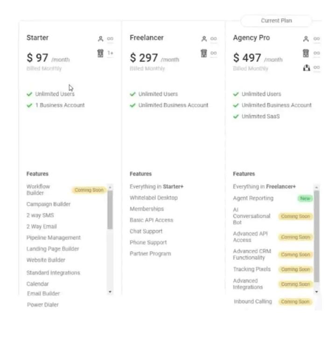336x337 pixels.
Task: Select the Starter plan heading
Action: pos(37,38)
